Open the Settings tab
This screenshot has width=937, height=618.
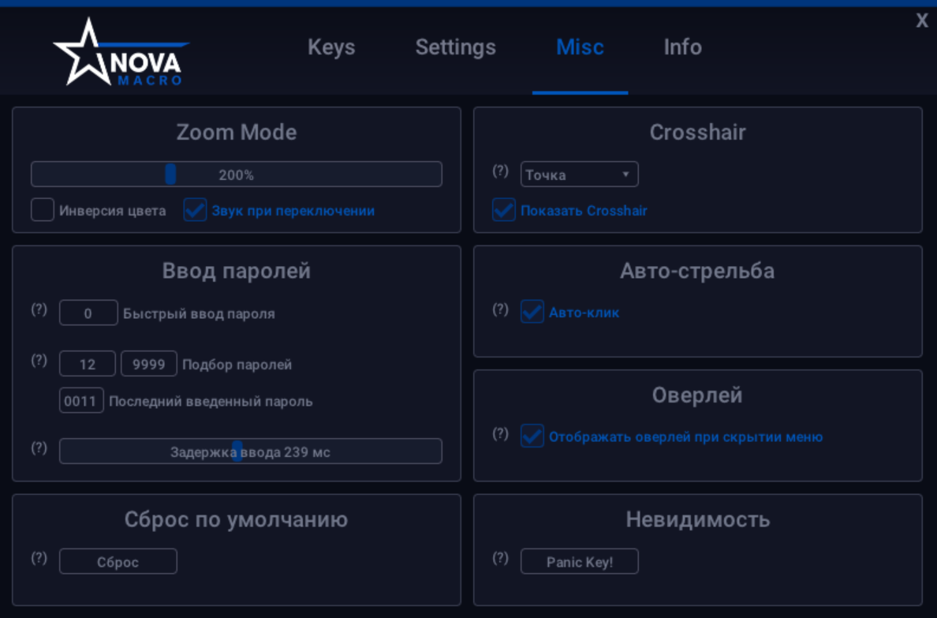click(455, 47)
